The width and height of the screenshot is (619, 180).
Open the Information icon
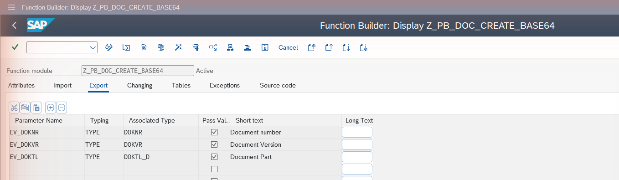point(265,47)
